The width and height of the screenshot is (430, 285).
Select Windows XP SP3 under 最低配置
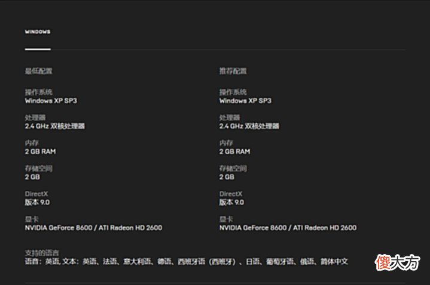tap(51, 101)
